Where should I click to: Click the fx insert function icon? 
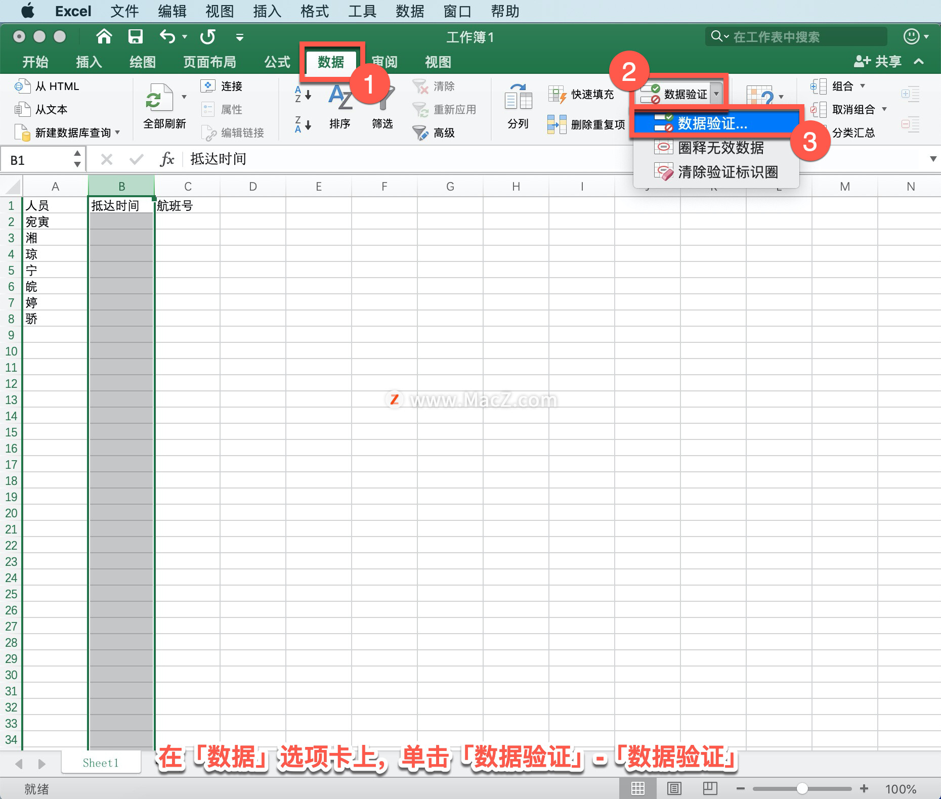click(x=166, y=159)
